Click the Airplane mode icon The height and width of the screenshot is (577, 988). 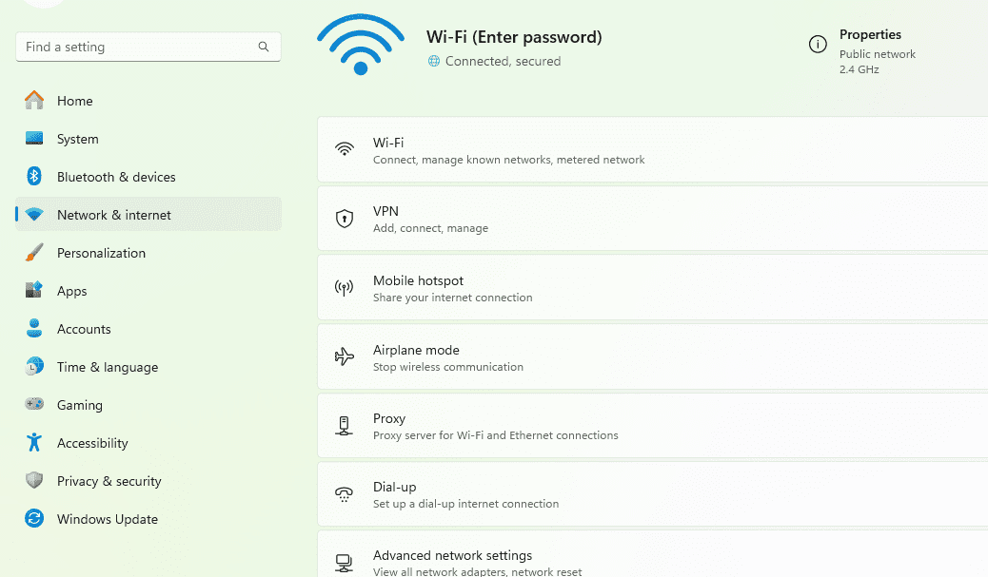(x=345, y=356)
